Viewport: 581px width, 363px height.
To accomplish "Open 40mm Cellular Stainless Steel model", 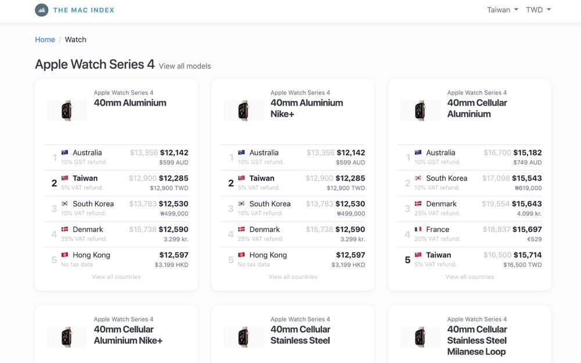I will point(300,335).
